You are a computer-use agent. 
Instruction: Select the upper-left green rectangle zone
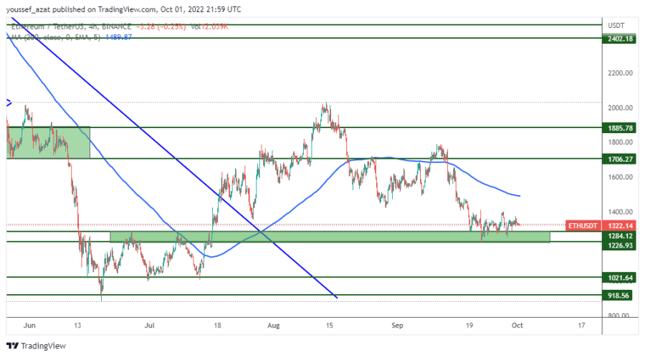point(48,142)
